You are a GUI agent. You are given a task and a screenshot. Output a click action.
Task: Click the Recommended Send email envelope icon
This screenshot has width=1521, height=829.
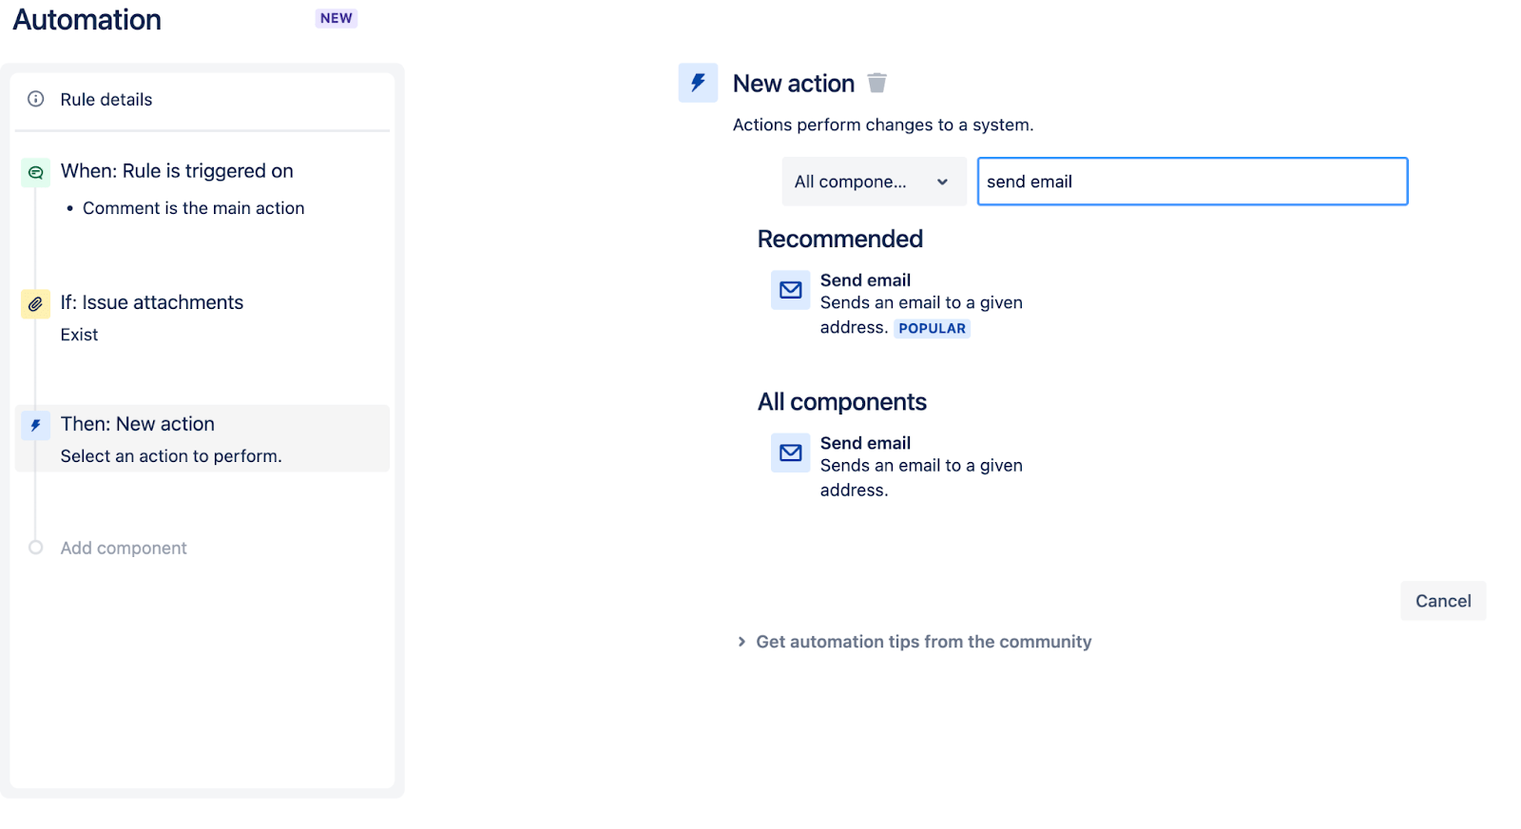tap(790, 290)
